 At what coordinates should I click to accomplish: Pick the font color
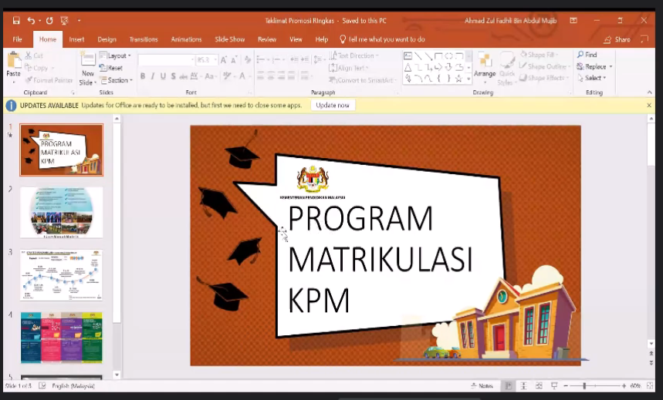pos(242,76)
